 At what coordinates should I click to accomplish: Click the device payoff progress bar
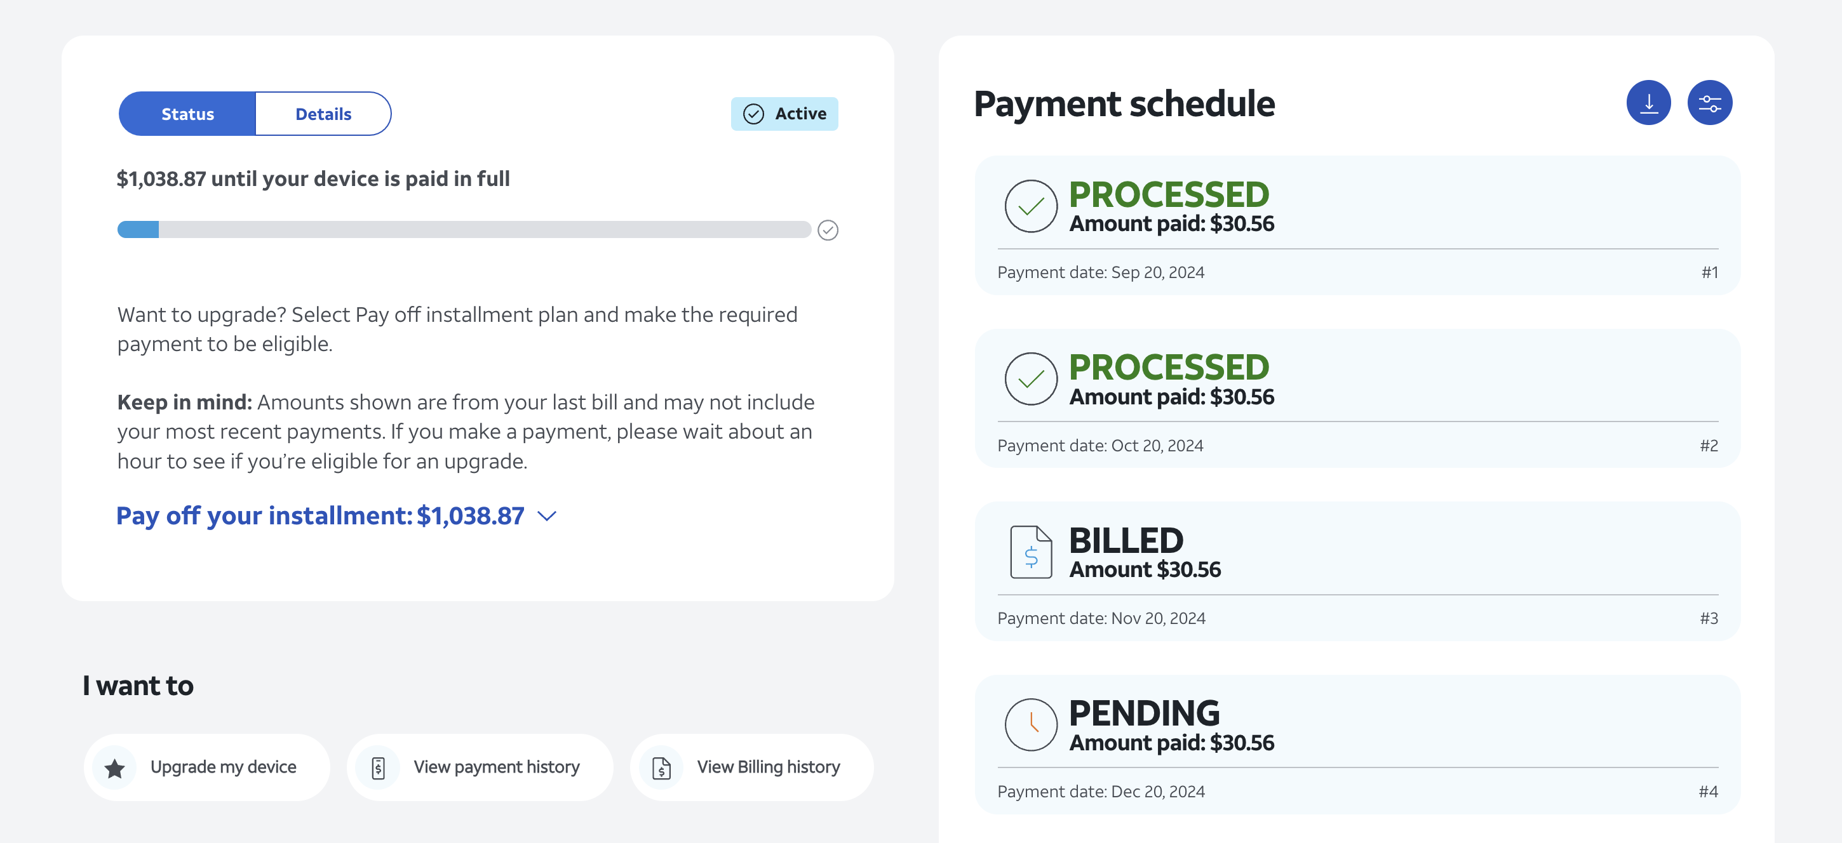click(x=464, y=229)
